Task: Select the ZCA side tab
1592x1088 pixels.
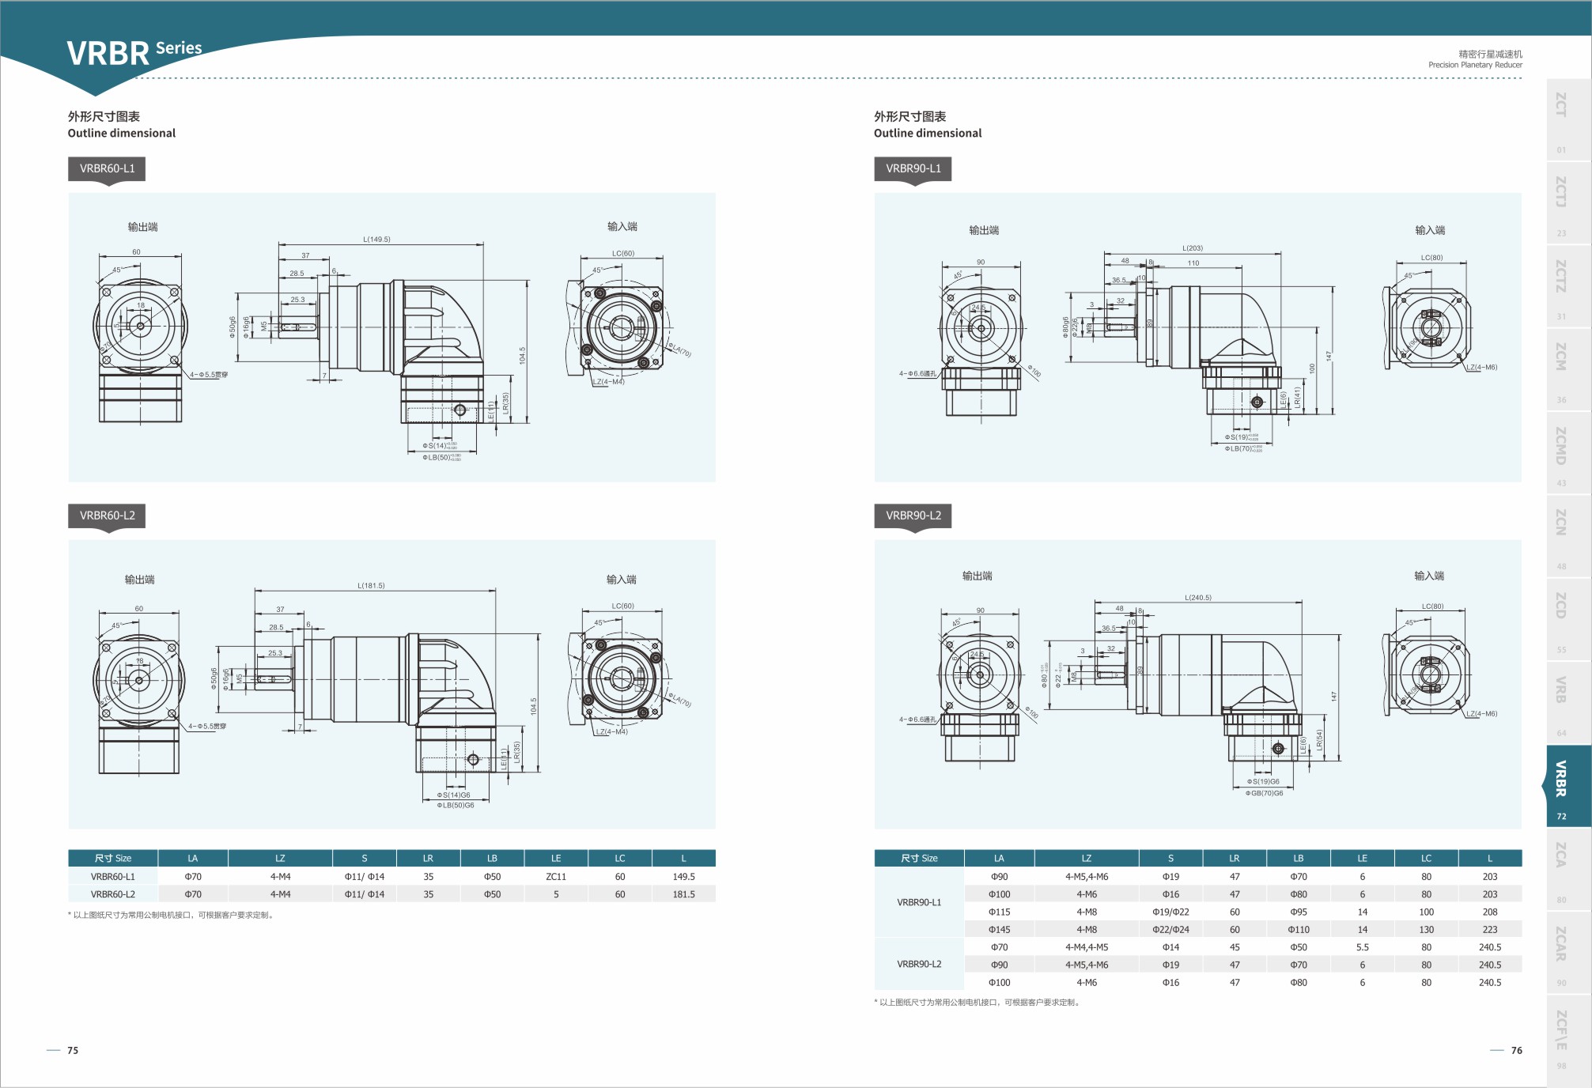Action: click(x=1569, y=869)
